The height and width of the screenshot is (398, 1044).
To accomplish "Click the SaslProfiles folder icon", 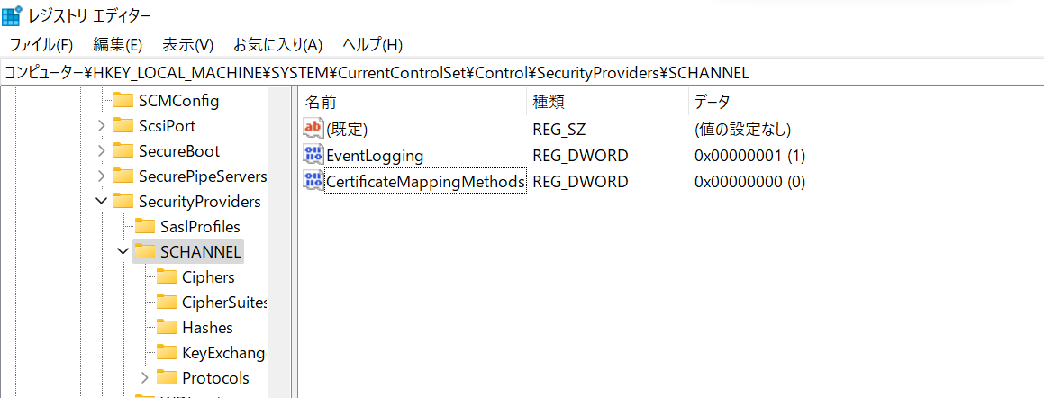I will tap(145, 227).
